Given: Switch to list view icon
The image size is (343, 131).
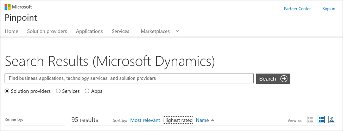Looking at the screenshot, I should coord(310,119).
